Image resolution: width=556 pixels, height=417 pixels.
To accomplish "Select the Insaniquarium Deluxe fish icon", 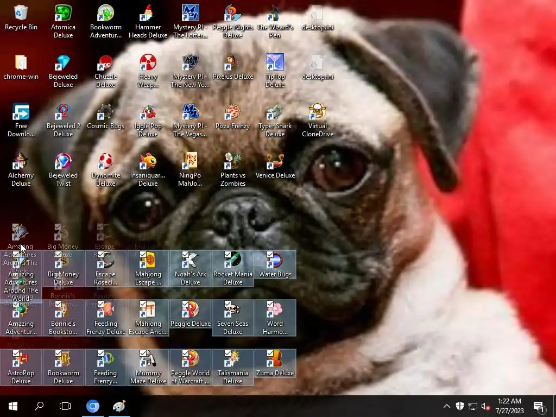I will (x=148, y=161).
